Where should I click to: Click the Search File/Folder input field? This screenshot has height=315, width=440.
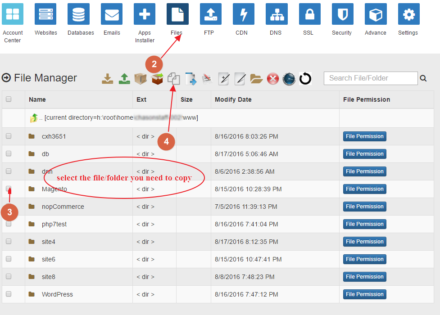(370, 78)
